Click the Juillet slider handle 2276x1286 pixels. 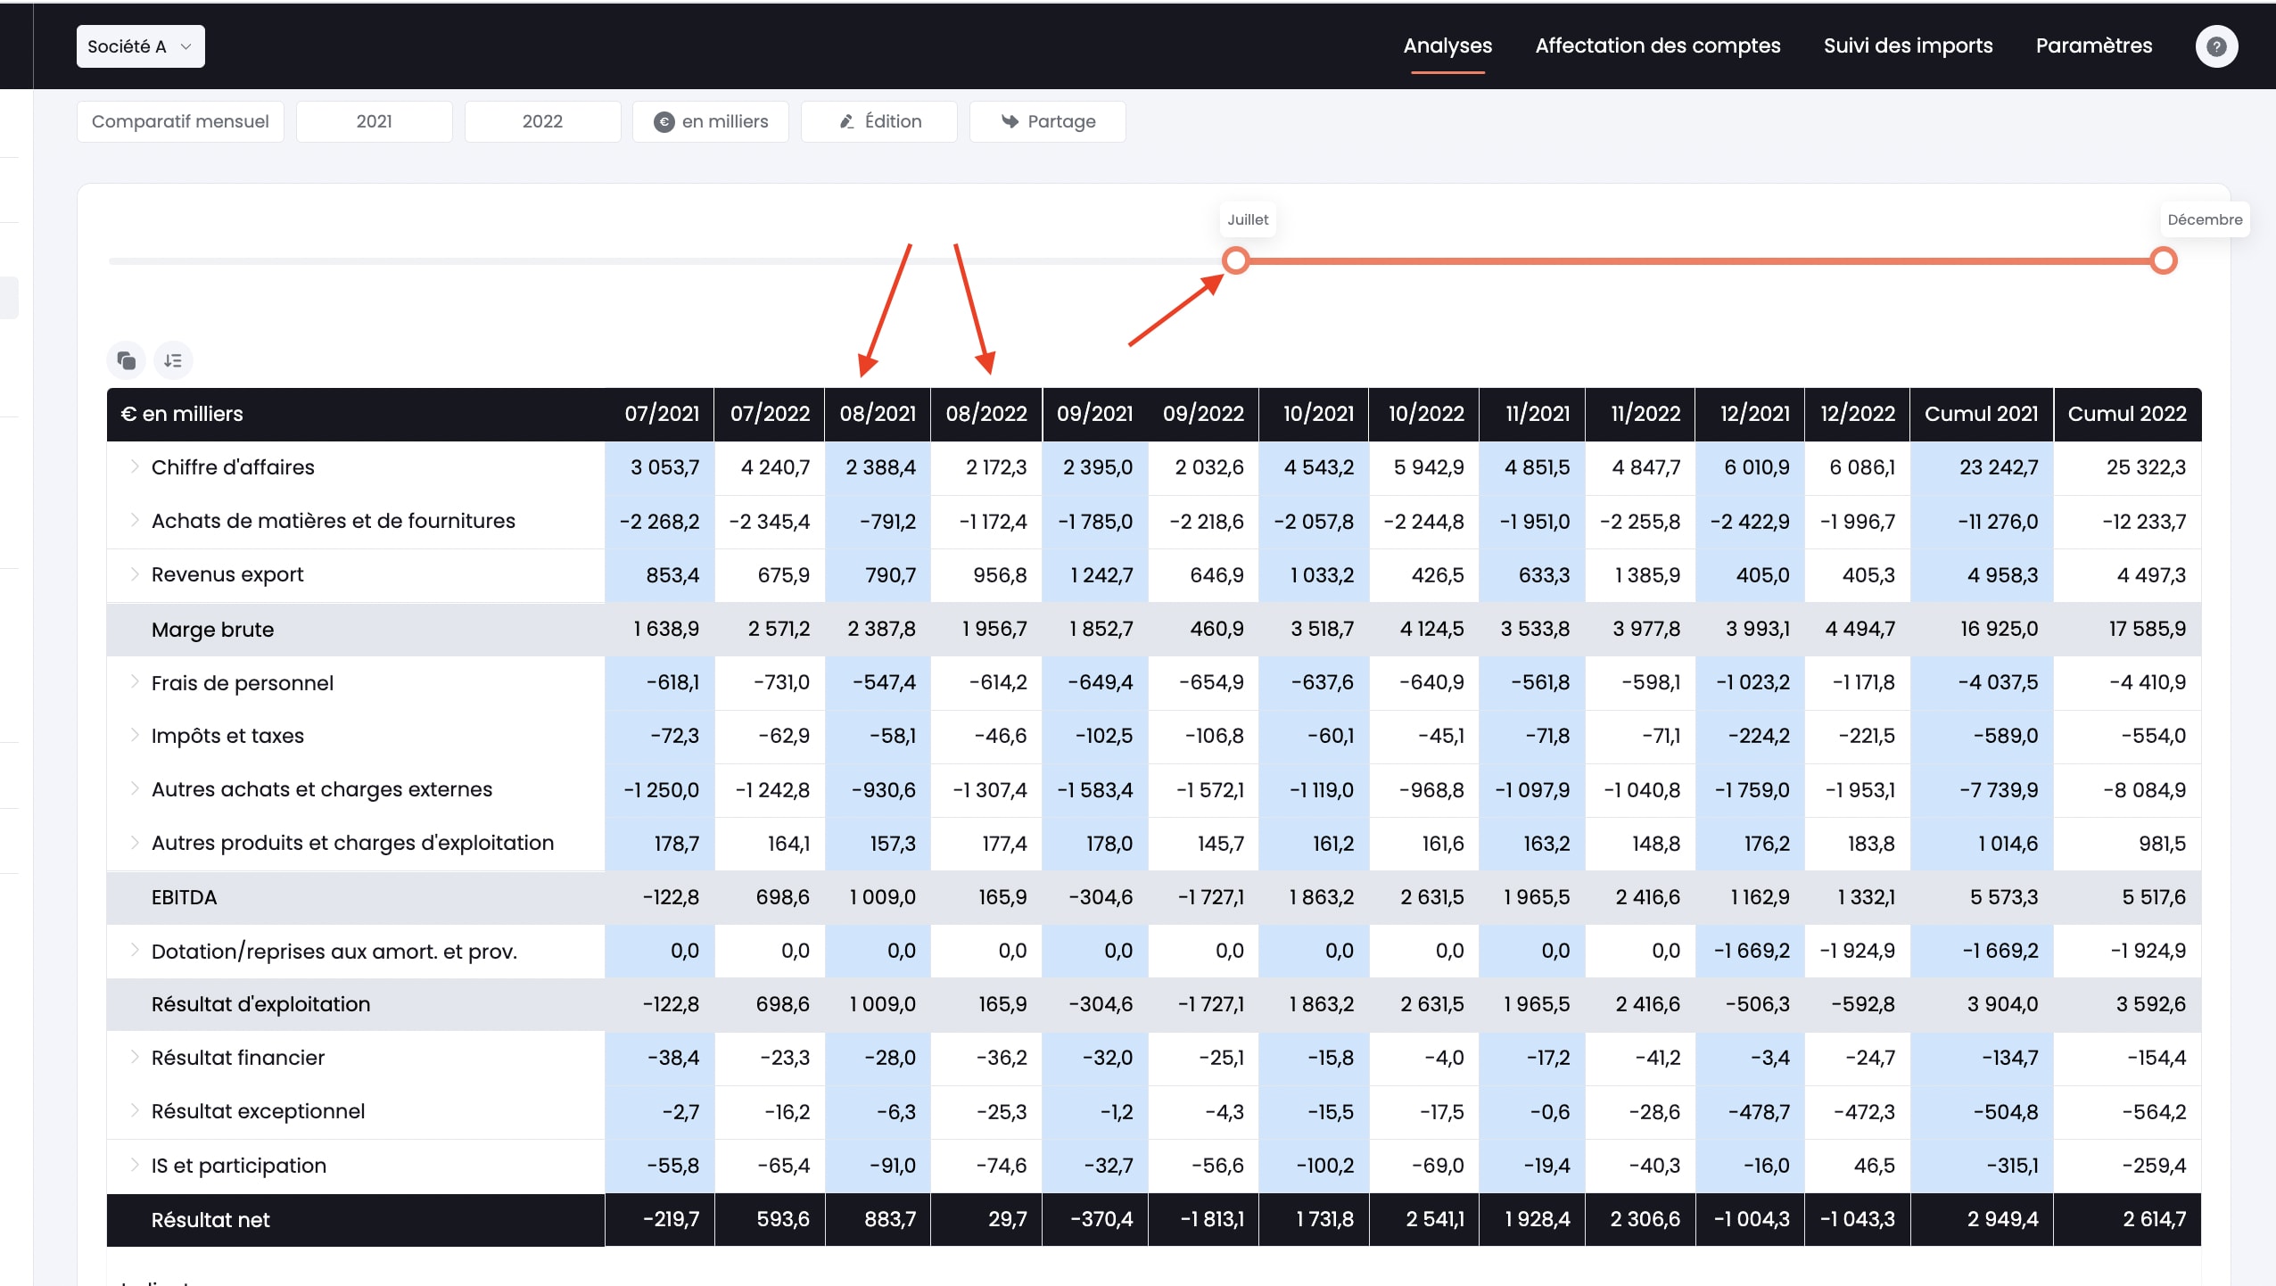coord(1235,260)
